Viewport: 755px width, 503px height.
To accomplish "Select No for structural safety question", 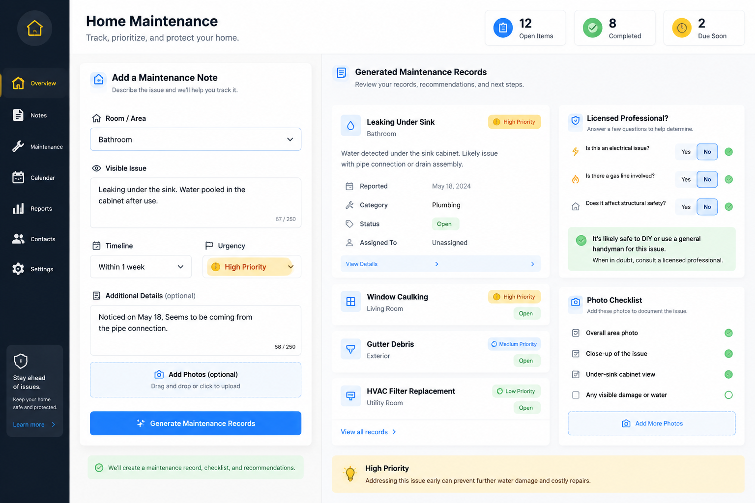I will click(707, 207).
